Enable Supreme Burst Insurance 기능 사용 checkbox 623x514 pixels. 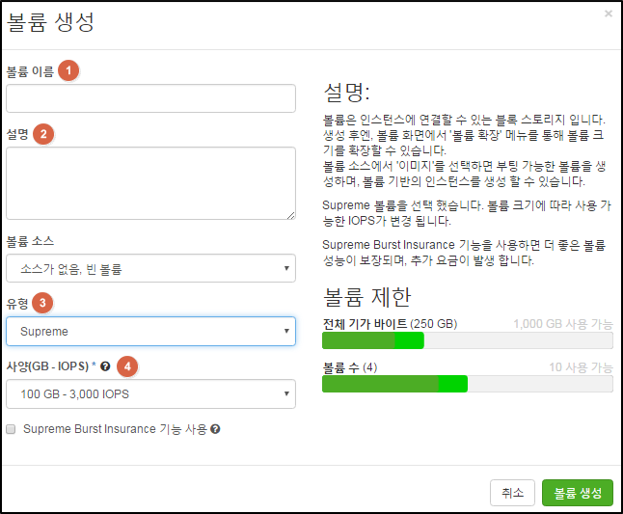[11, 429]
